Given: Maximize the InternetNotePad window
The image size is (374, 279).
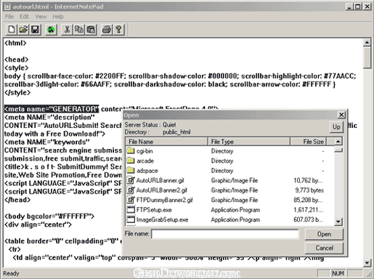Looking at the screenshot, I should pyautogui.click(x=357, y=7).
